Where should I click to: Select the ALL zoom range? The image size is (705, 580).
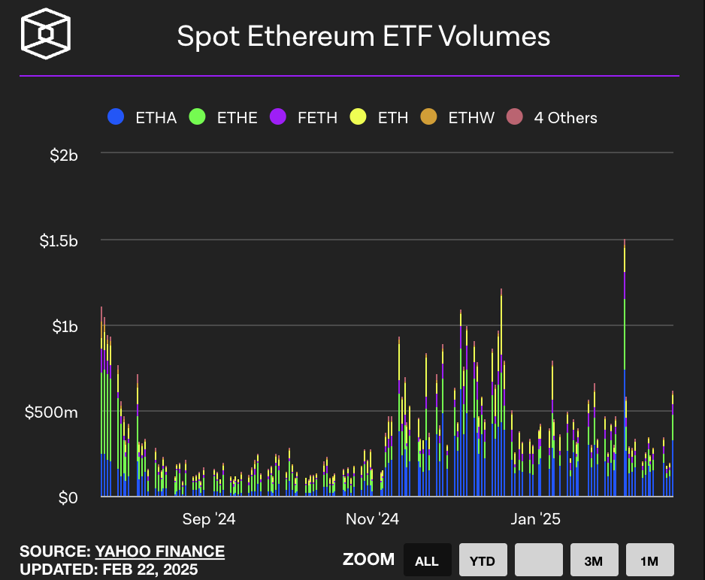click(x=427, y=560)
